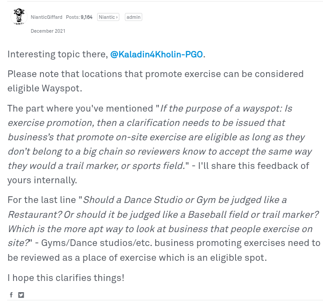Open NianticGiffard's avatar image
This screenshot has height=302, width=323.
19,17
